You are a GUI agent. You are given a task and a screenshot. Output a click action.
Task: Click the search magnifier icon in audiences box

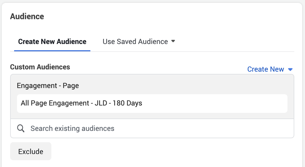[x=21, y=128]
